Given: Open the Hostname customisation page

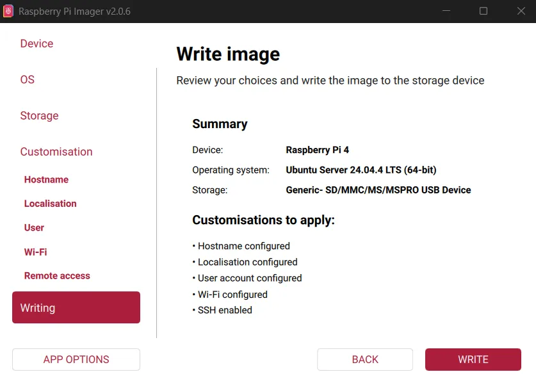Looking at the screenshot, I should [46, 180].
